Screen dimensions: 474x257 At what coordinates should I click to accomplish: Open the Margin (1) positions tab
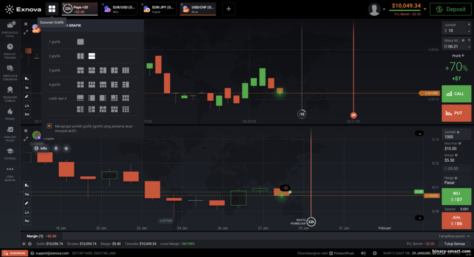point(41,236)
